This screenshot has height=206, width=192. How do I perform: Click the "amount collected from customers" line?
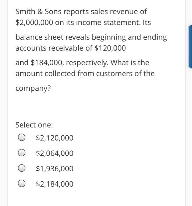(x=85, y=74)
